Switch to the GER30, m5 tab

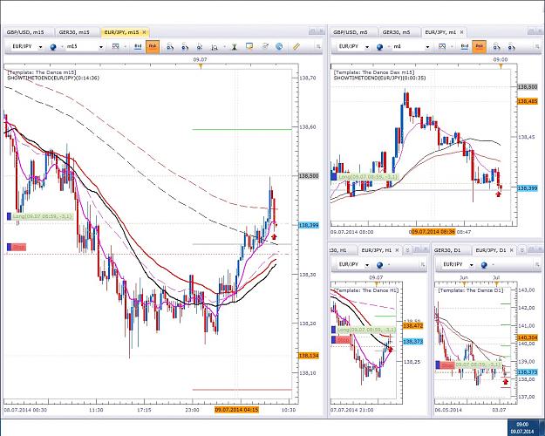[x=399, y=32]
